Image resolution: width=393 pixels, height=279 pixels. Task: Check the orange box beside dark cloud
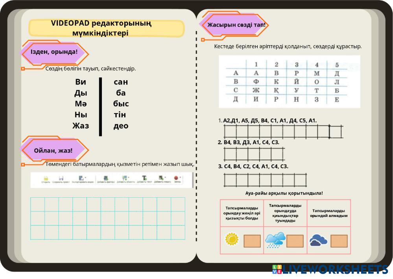(339, 241)
